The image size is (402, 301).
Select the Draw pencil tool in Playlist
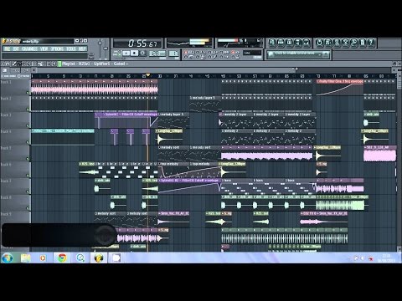click(14, 64)
